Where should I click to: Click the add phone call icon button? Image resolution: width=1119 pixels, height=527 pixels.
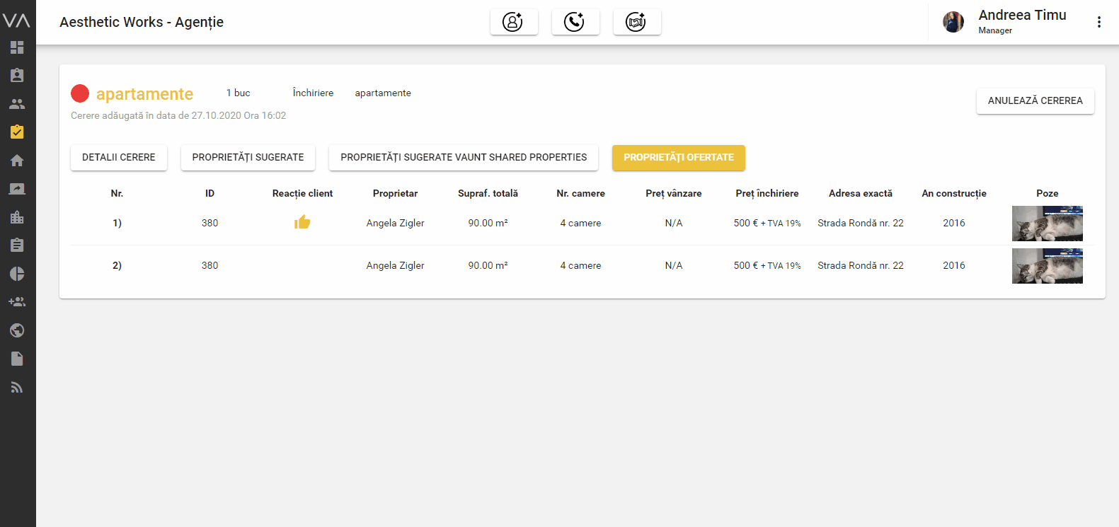coord(575,22)
